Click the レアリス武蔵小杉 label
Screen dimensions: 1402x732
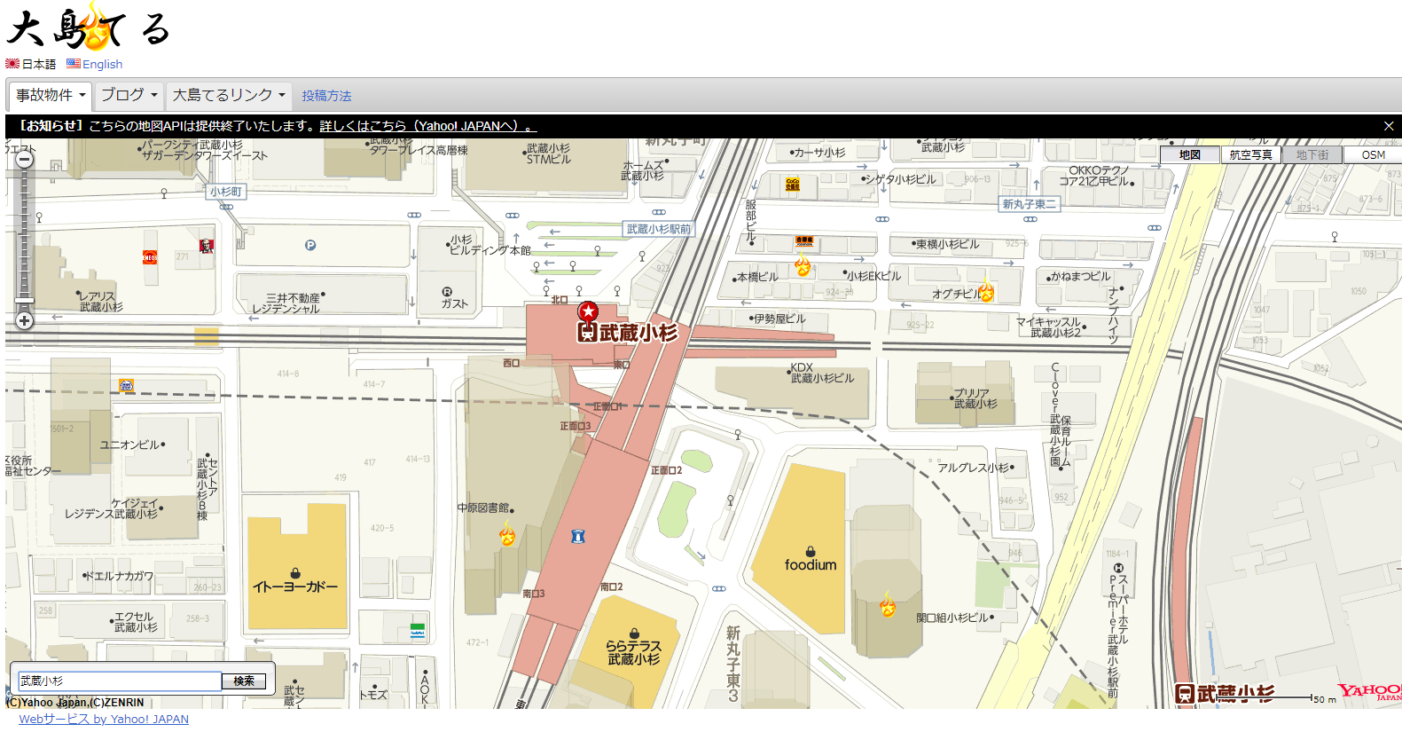pyautogui.click(x=101, y=302)
